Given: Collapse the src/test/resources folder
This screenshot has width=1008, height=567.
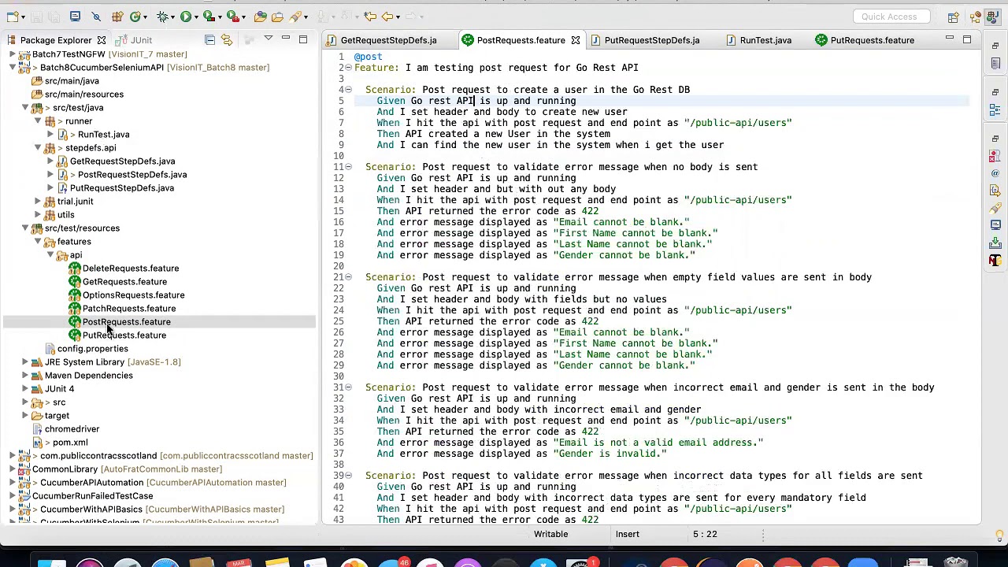Looking at the screenshot, I should (25, 228).
